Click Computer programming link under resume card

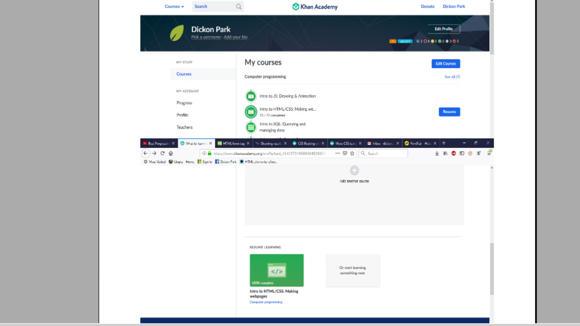(x=266, y=302)
